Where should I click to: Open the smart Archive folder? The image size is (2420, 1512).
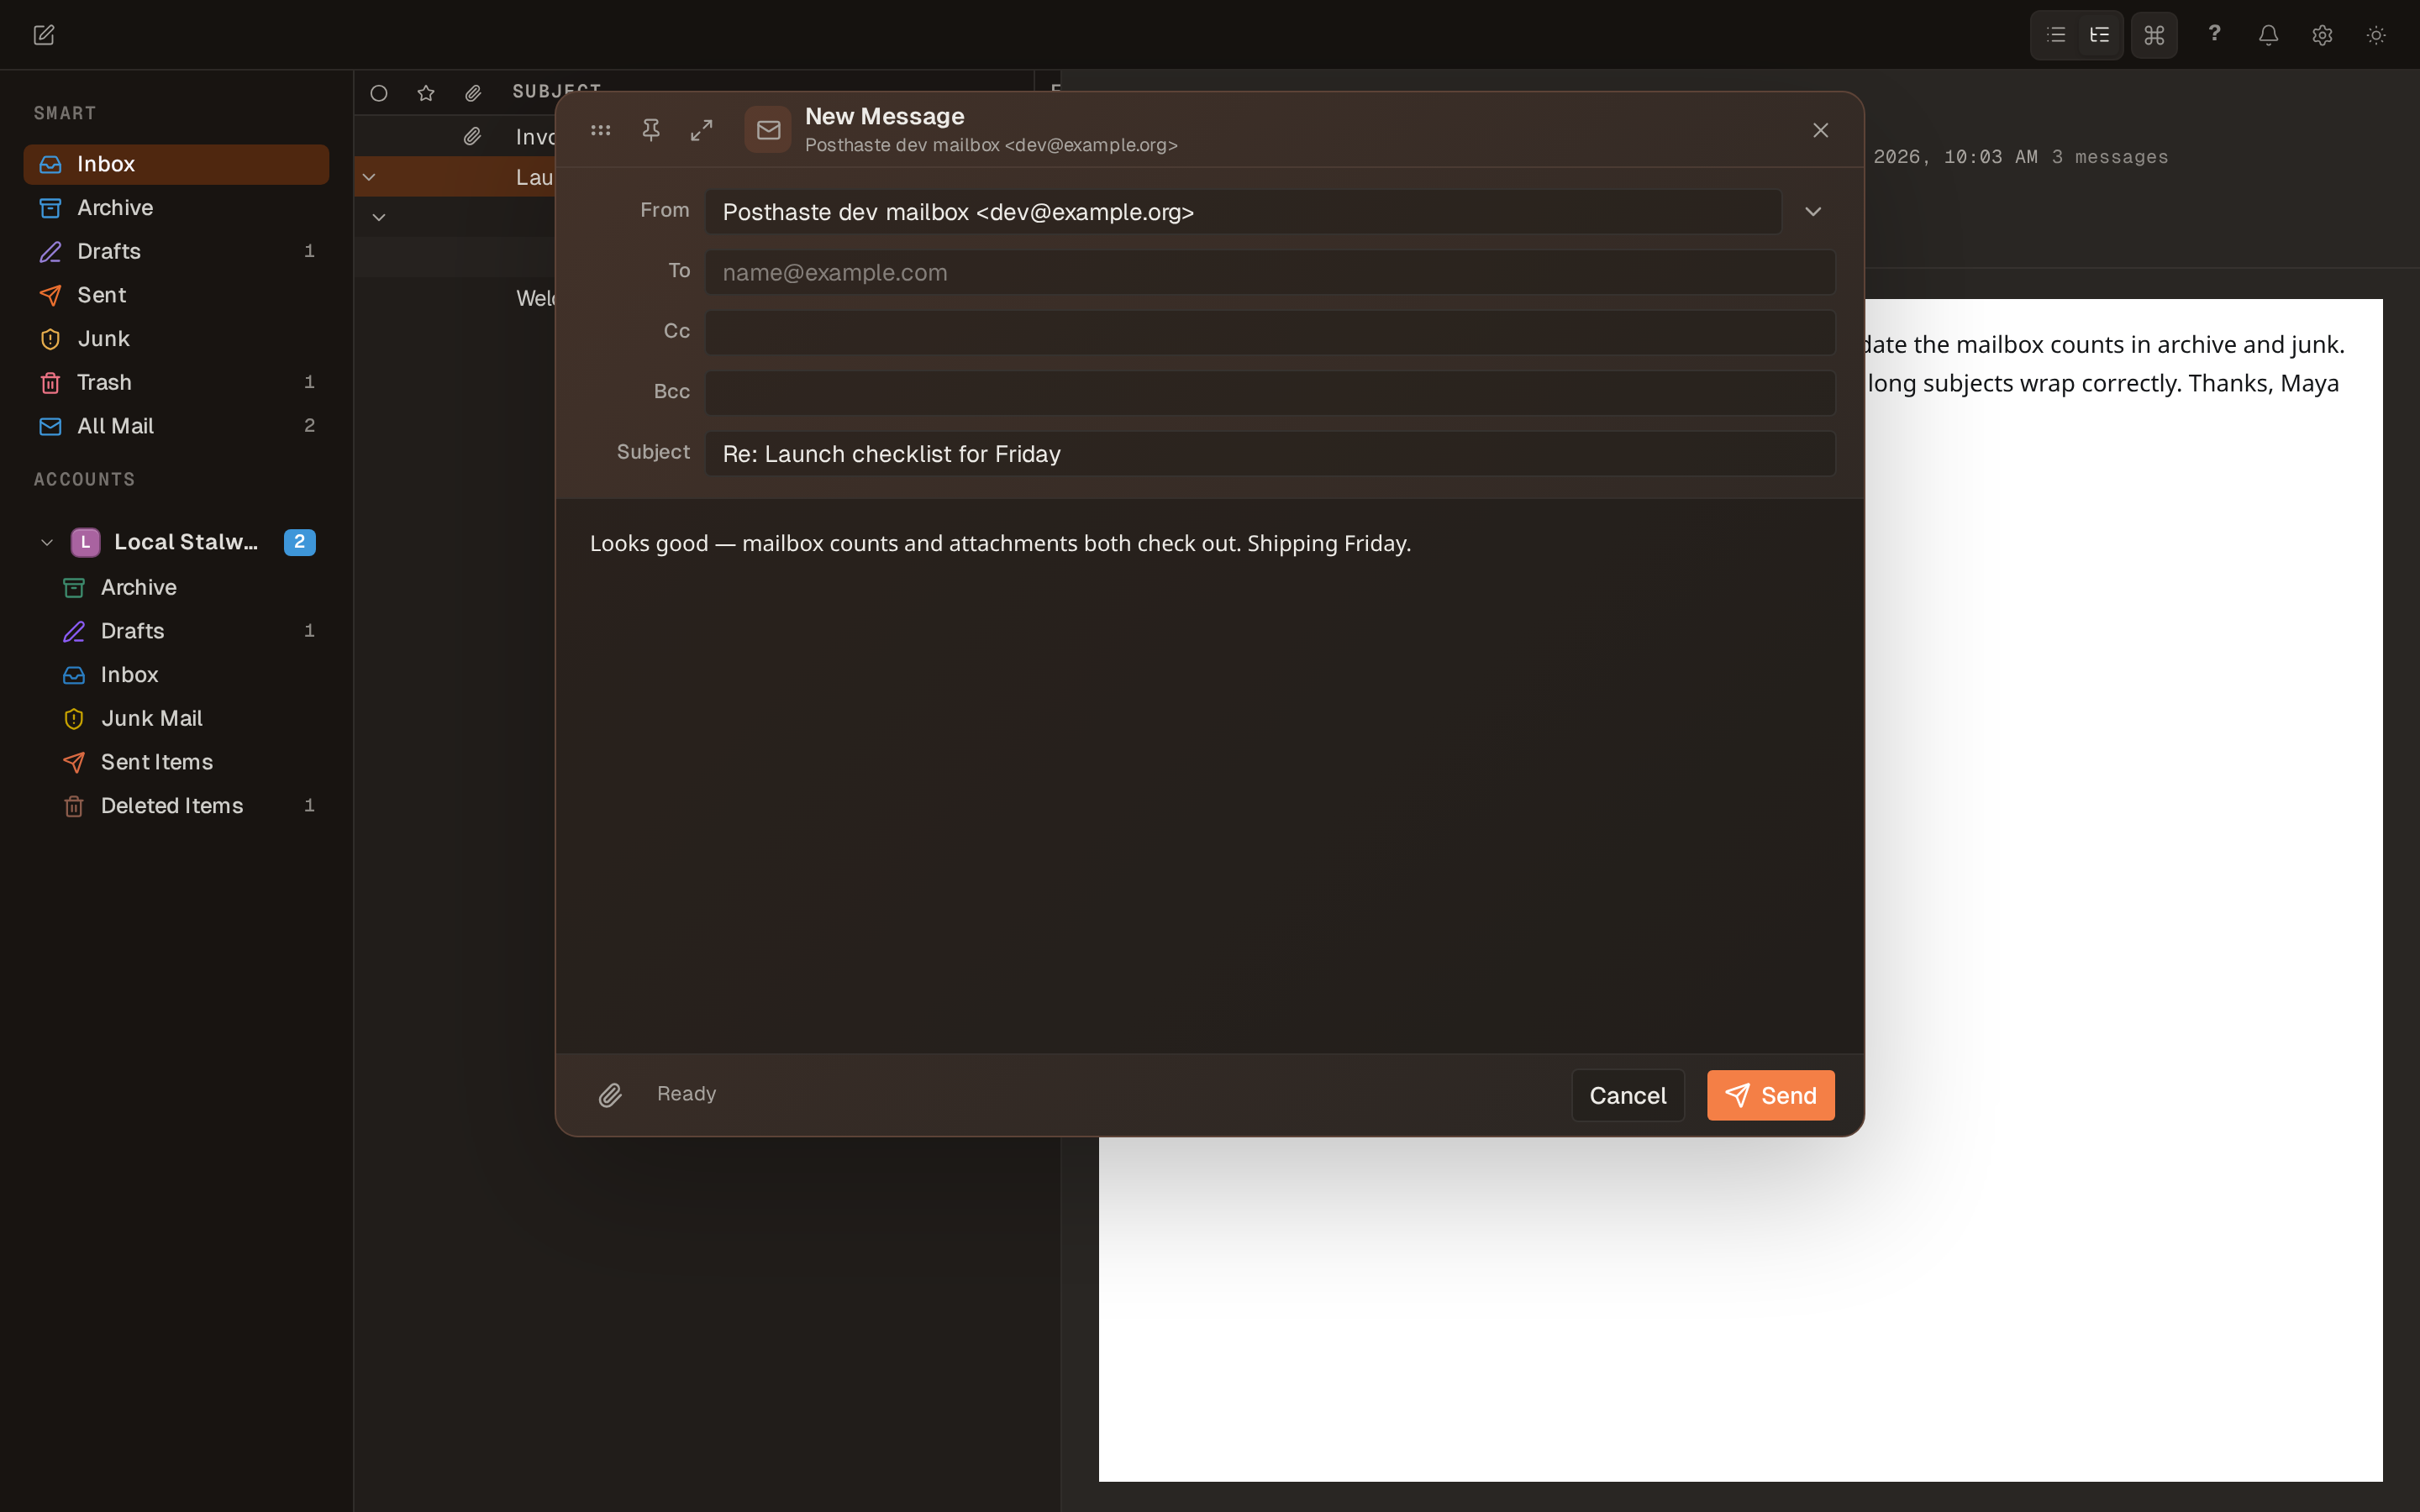click(x=176, y=208)
